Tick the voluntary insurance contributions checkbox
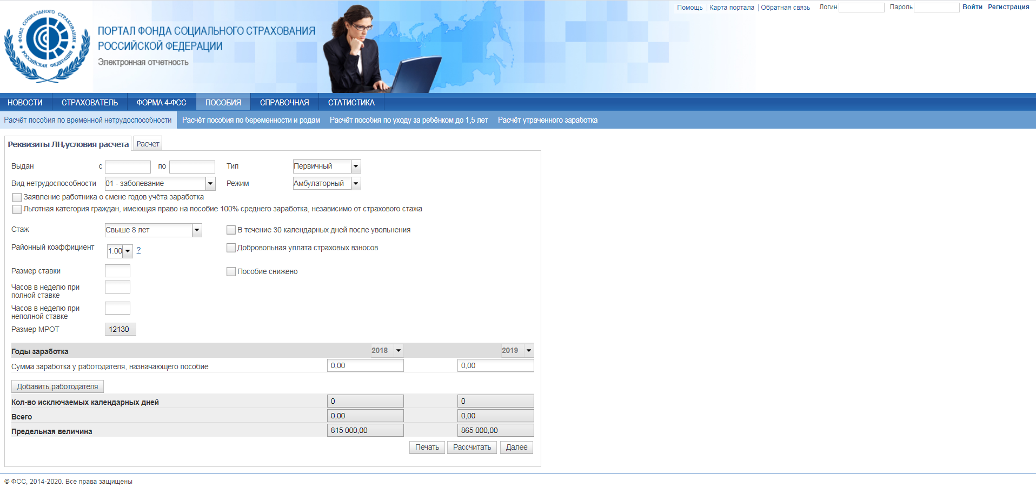Image resolution: width=1036 pixels, height=487 pixels. tap(231, 248)
